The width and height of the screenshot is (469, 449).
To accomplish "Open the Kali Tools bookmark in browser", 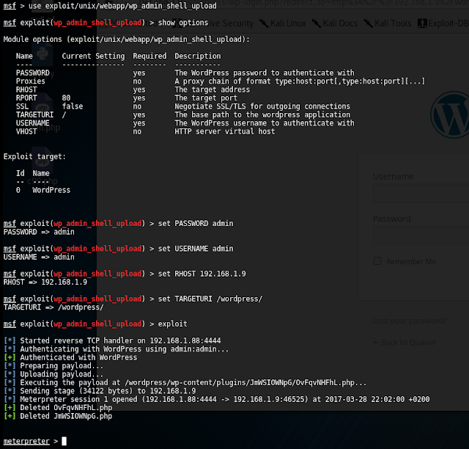I will (x=388, y=23).
